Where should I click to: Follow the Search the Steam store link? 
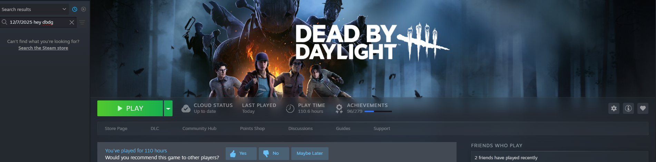pos(43,48)
